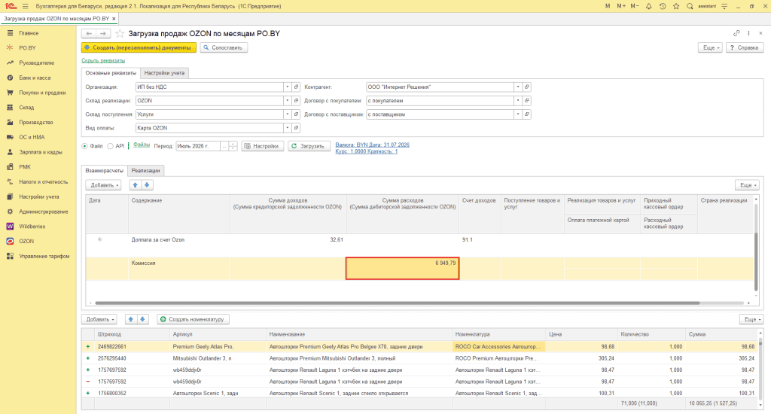Click the Загрузить button

click(308, 146)
